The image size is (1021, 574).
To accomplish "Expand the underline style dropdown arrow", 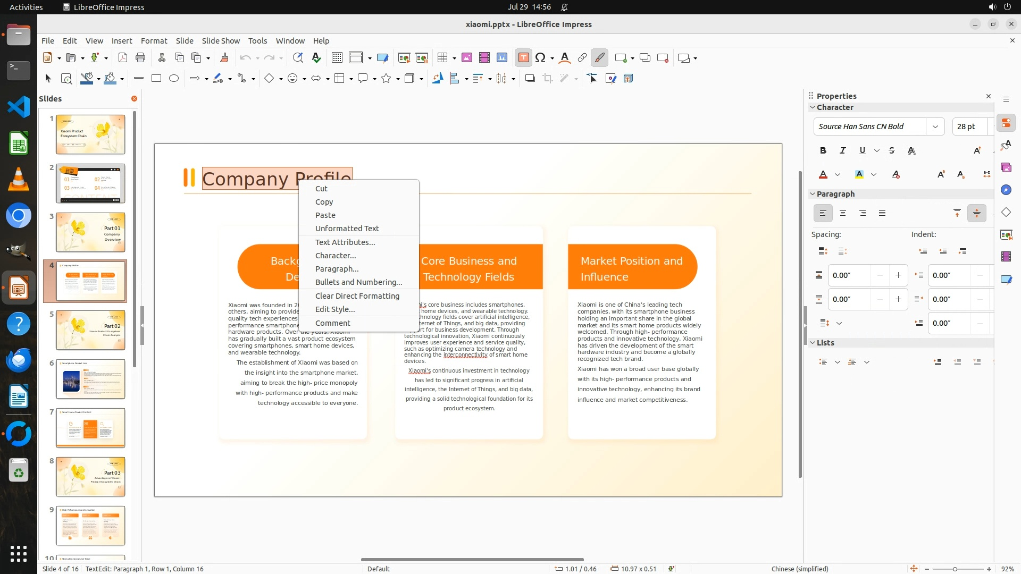I will [877, 150].
